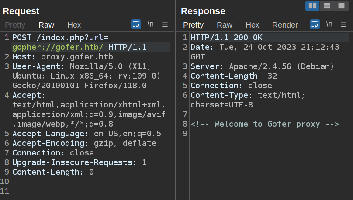Select side-by-side split layout icon
The height and width of the screenshot is (200, 353).
[x=312, y=6]
